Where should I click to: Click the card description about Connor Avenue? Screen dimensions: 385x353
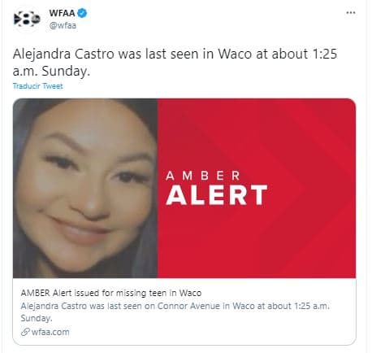[175, 312]
